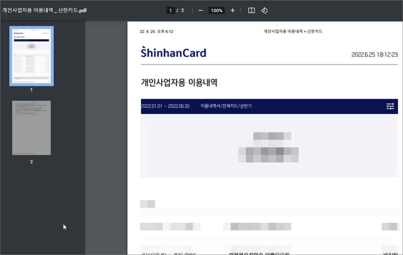Click the PDF file name title
The height and width of the screenshot is (255, 403).
[x=44, y=10]
